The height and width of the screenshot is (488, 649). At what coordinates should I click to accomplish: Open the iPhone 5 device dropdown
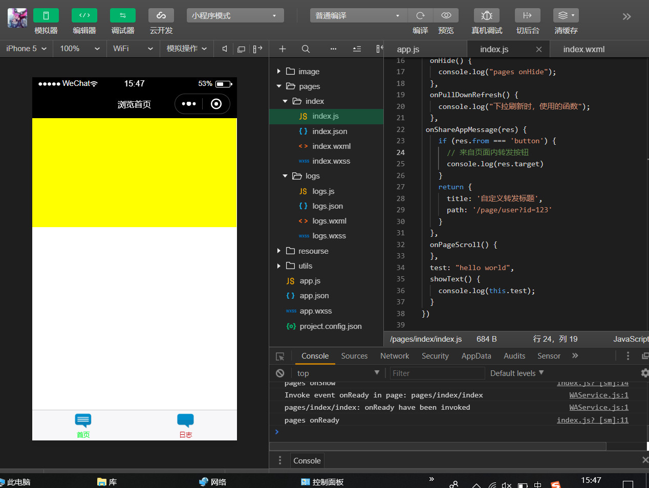26,49
